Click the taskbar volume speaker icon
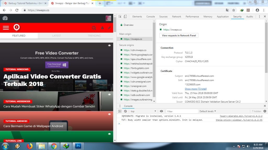The width and height of the screenshot is (268, 150). click(248, 146)
